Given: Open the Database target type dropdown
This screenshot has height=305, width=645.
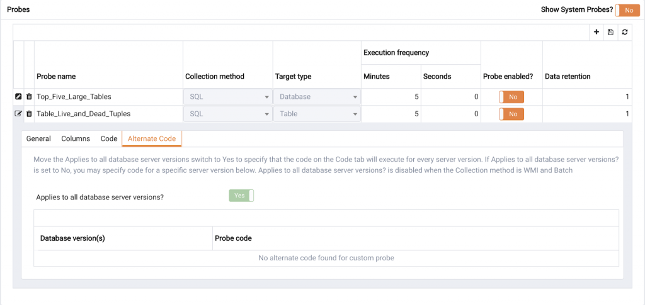Looking at the screenshot, I should click(x=317, y=97).
